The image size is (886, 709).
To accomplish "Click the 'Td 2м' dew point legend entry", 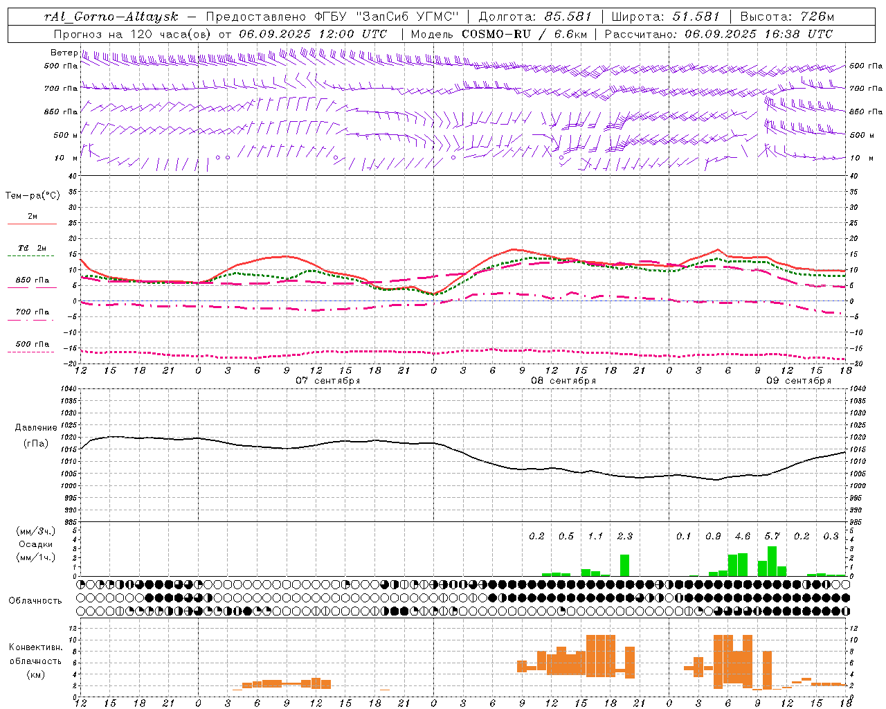I will point(33,248).
